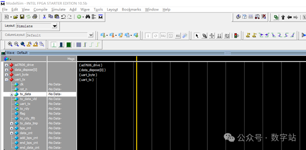306x150 pixels.
Task: Click the ModelSim M logo toolbar icon
Action: tap(101, 17)
